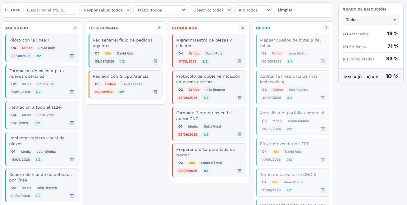Click date '28/08/2026' on 'Formar a 2 operarios'
The image size is (407, 205).
point(188,134)
